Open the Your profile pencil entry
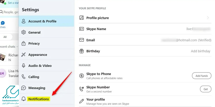The image size is (215, 107). click(145, 101)
